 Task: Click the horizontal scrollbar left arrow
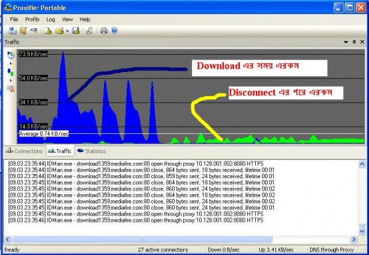point(7,240)
